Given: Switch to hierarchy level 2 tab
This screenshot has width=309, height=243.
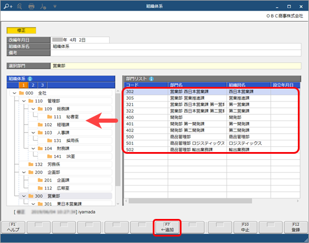Looking at the screenshot, I should 33,85.
